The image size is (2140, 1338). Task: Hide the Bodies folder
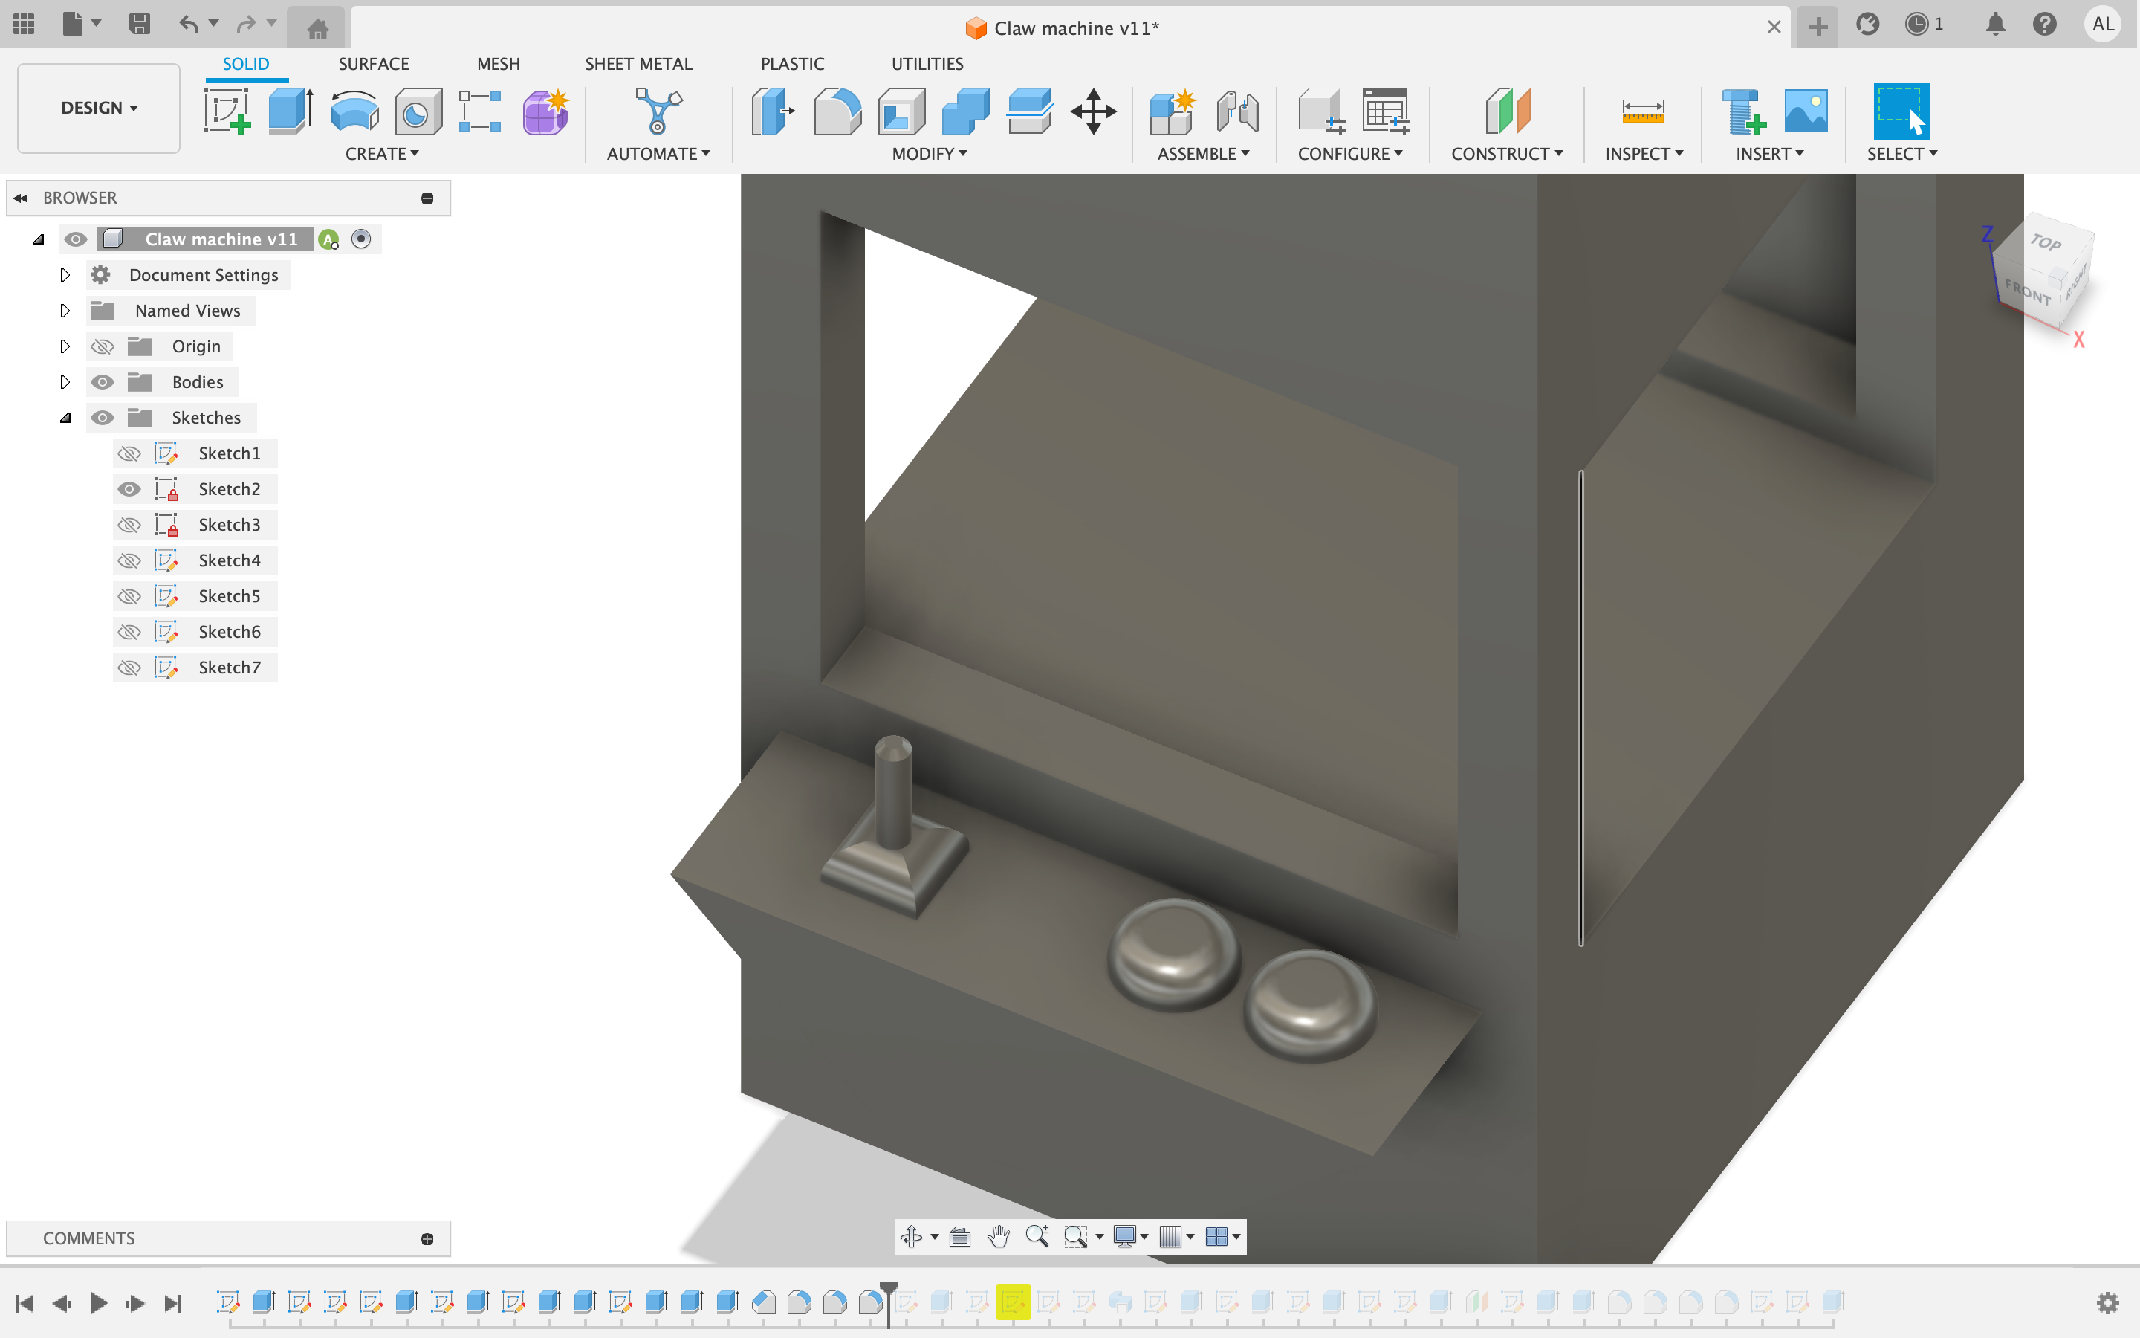(x=102, y=381)
